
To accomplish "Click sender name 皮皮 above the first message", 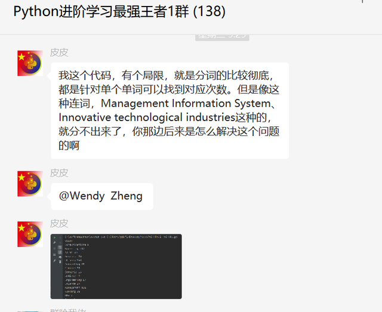I will 59,52.
